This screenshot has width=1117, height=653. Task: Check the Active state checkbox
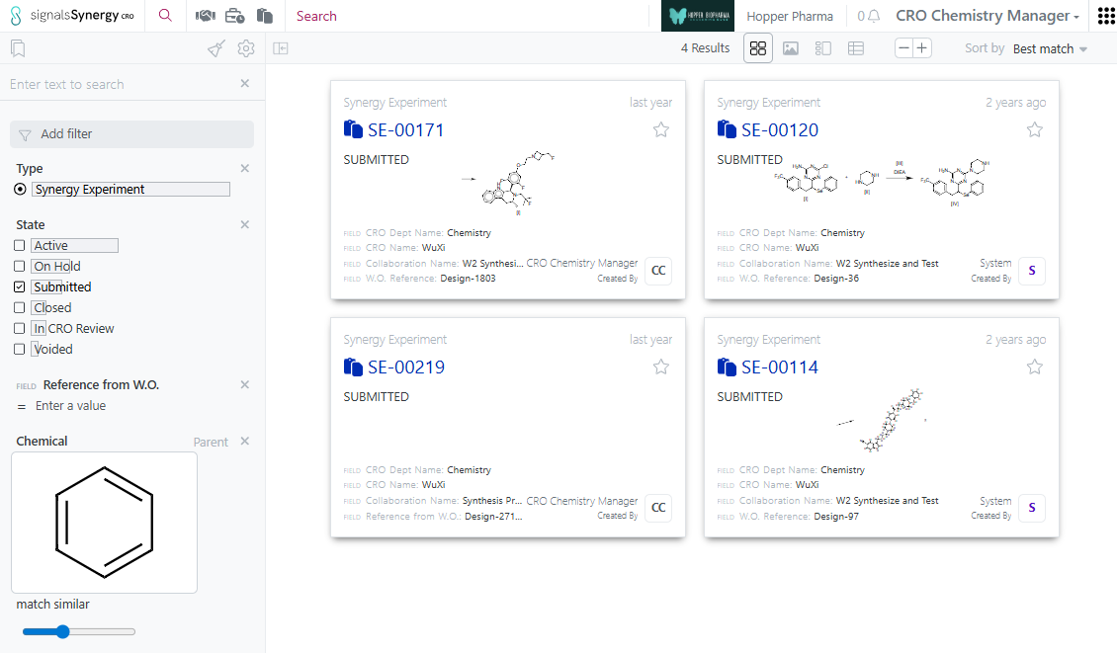(x=20, y=245)
